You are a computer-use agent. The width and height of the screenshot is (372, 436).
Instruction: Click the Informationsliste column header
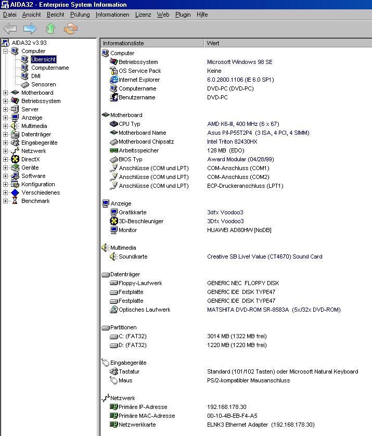point(151,43)
